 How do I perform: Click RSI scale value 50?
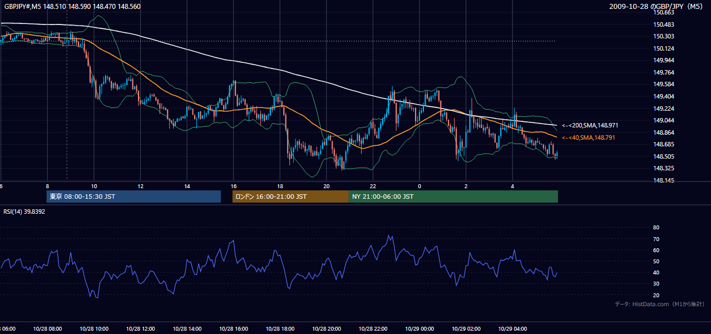(656, 261)
